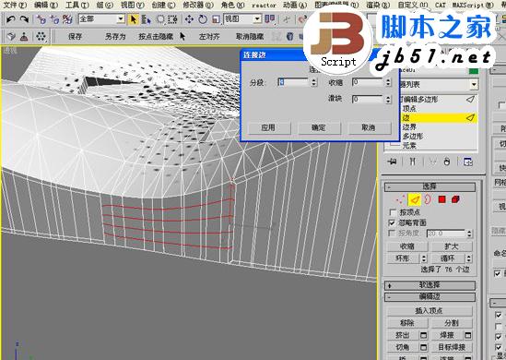Open Select by Name tool

click(147, 19)
